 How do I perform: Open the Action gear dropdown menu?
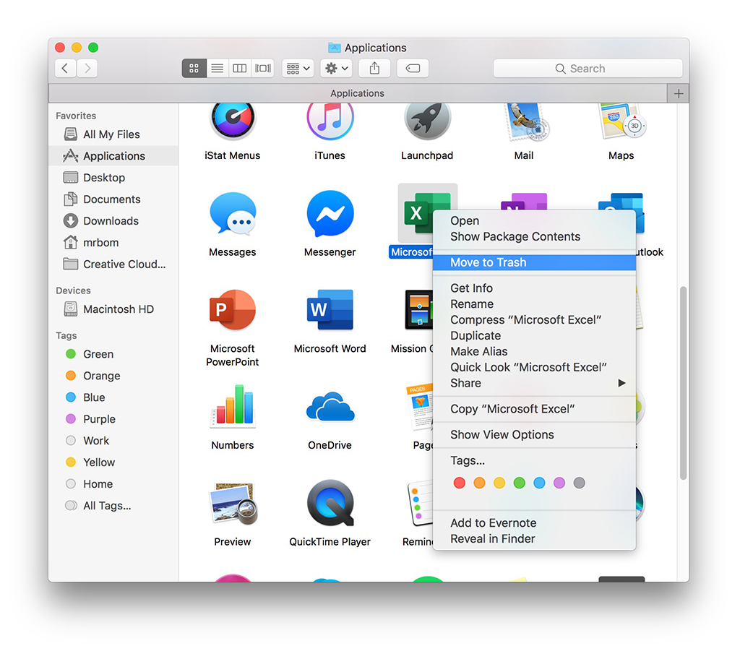click(x=337, y=69)
